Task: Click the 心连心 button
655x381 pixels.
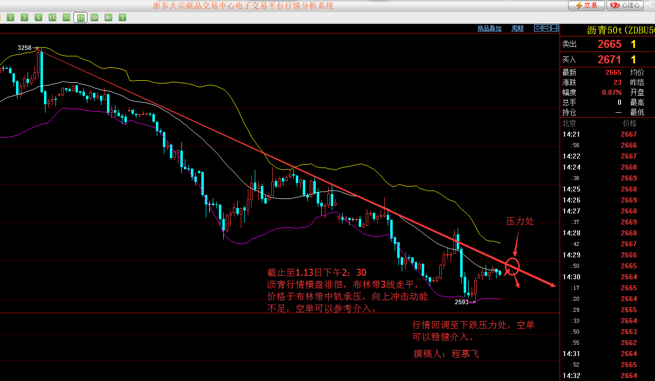Action: click(625, 5)
